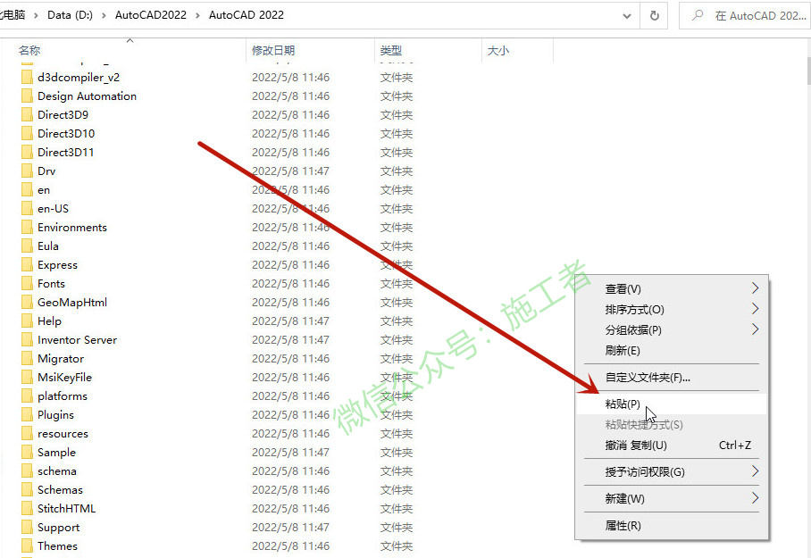Click the schema folder icon

click(28, 471)
